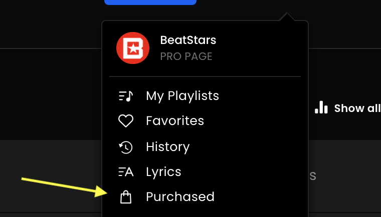Choose Lyrics from the menu

163,172
